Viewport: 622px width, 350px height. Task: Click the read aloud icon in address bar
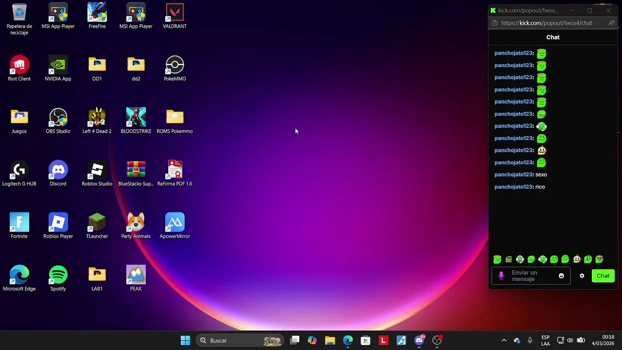click(x=611, y=23)
